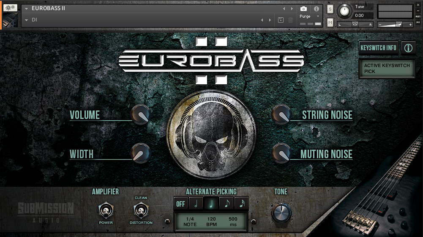Screen dimensions: 423x237
Task: Click the TONE knob
Action: click(x=281, y=213)
